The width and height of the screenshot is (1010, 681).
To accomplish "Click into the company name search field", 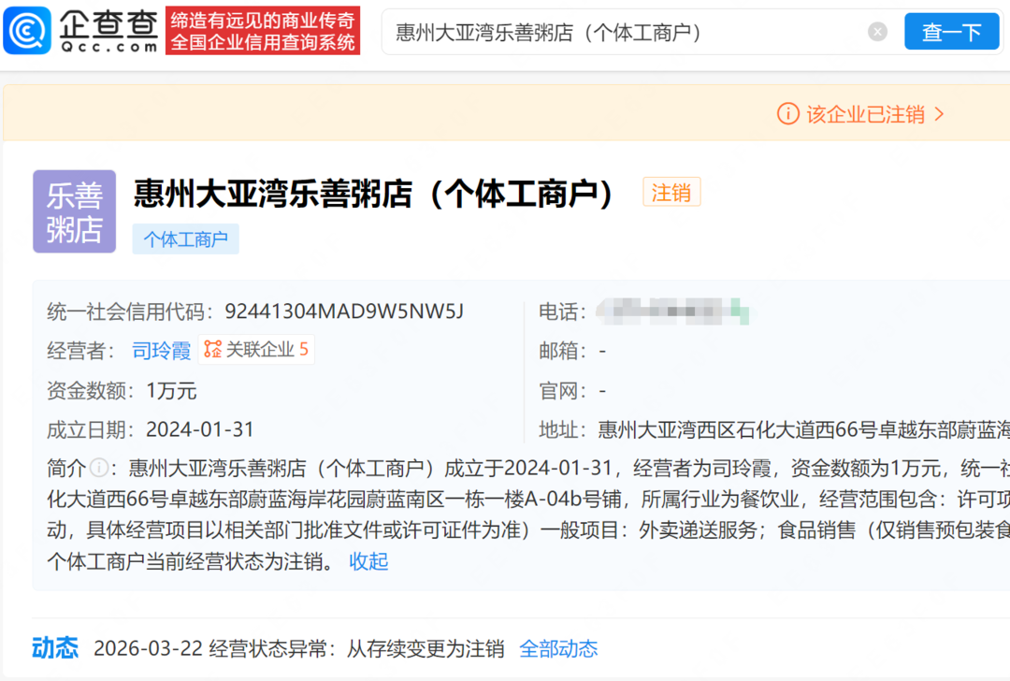I will coord(617,33).
